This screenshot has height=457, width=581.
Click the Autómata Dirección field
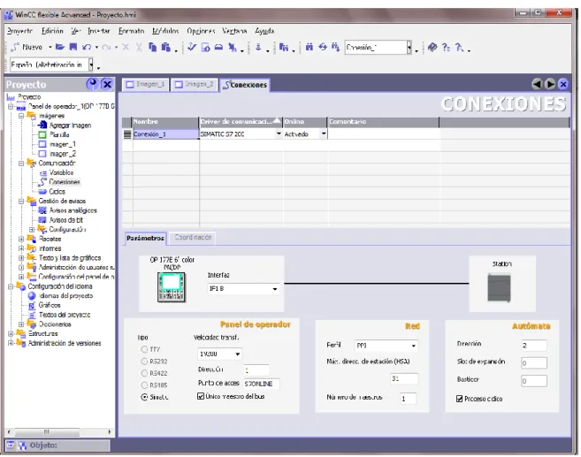coord(534,346)
